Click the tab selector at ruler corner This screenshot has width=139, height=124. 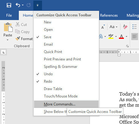tap(4, 52)
